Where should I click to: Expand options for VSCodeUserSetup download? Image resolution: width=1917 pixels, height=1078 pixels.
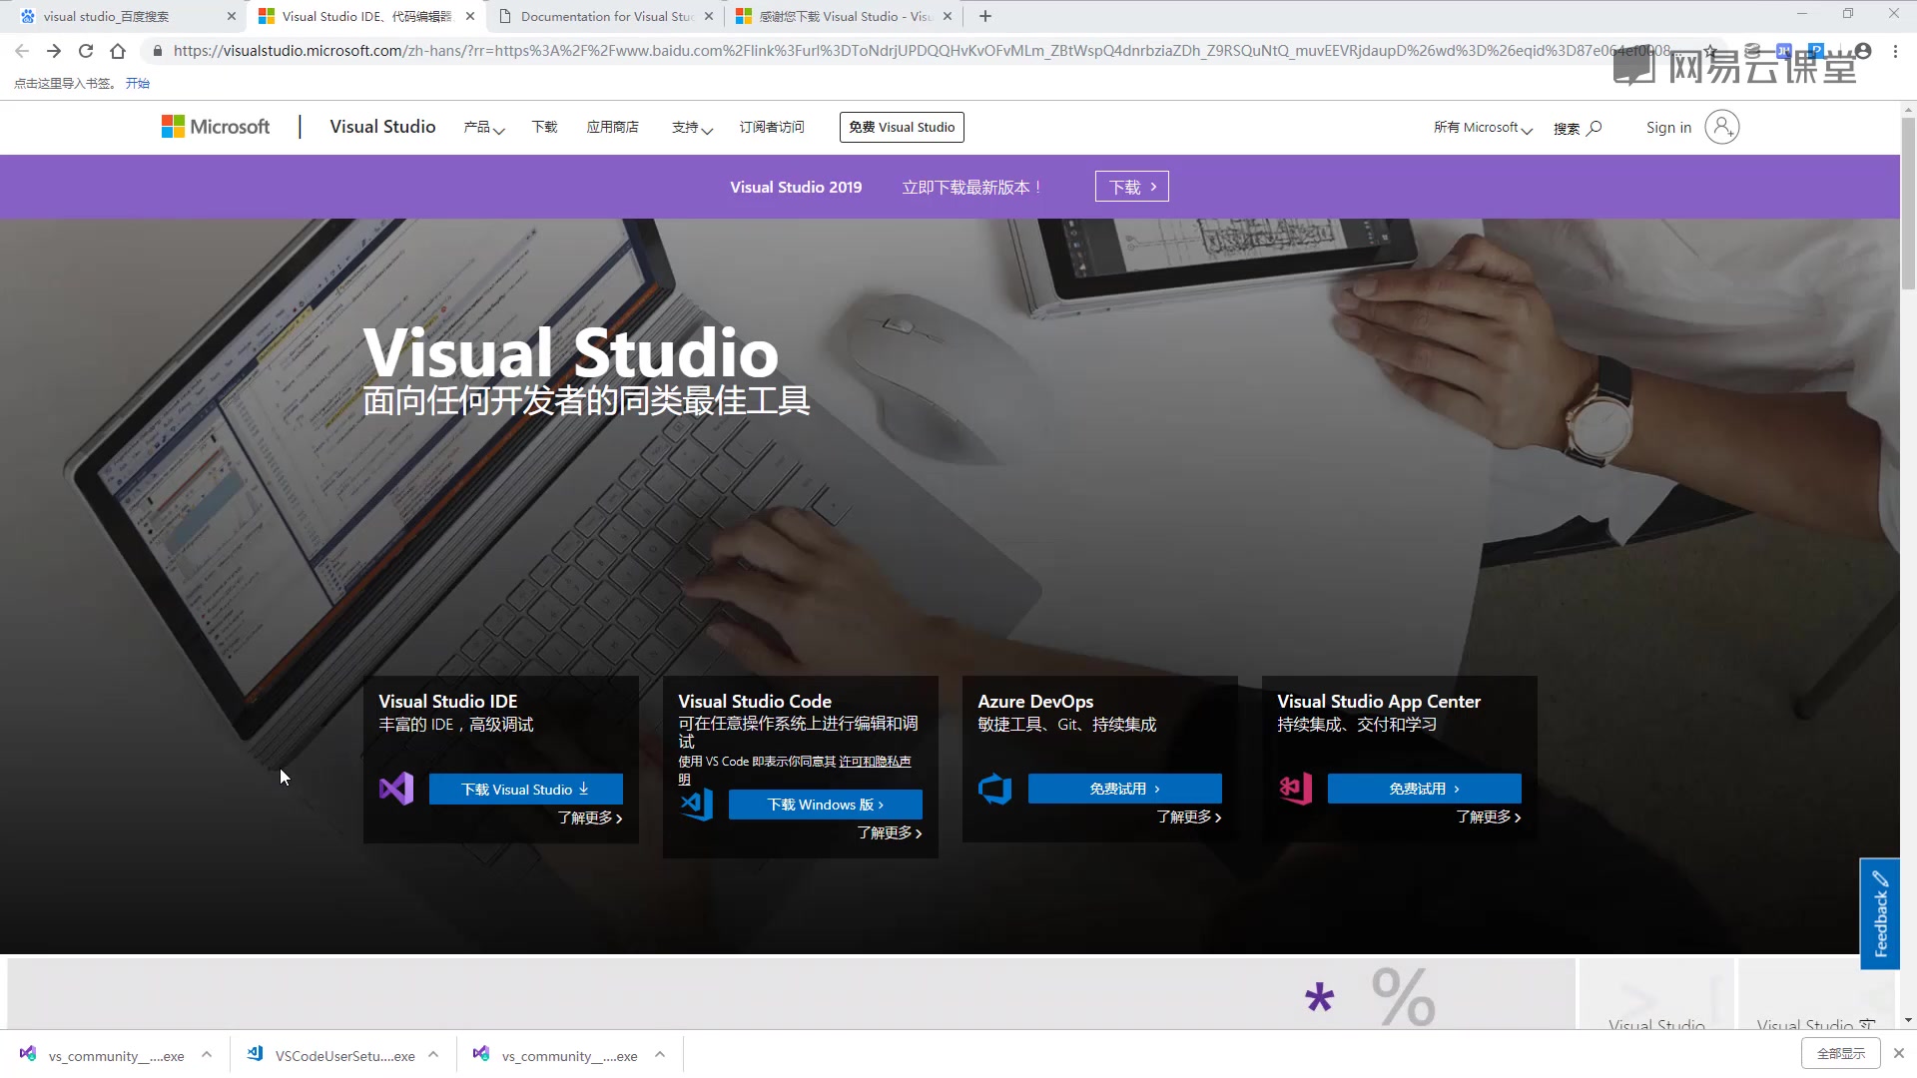point(433,1054)
